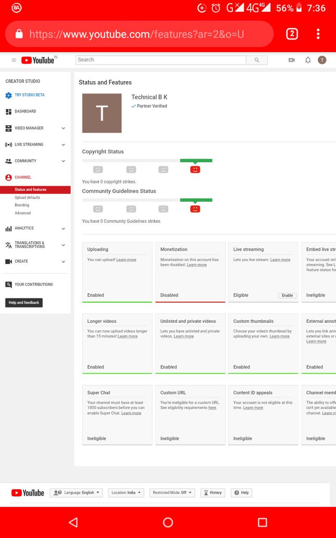The height and width of the screenshot is (538, 336).
Task: Open the YouTube hamburger guide menu
Action: [14, 60]
